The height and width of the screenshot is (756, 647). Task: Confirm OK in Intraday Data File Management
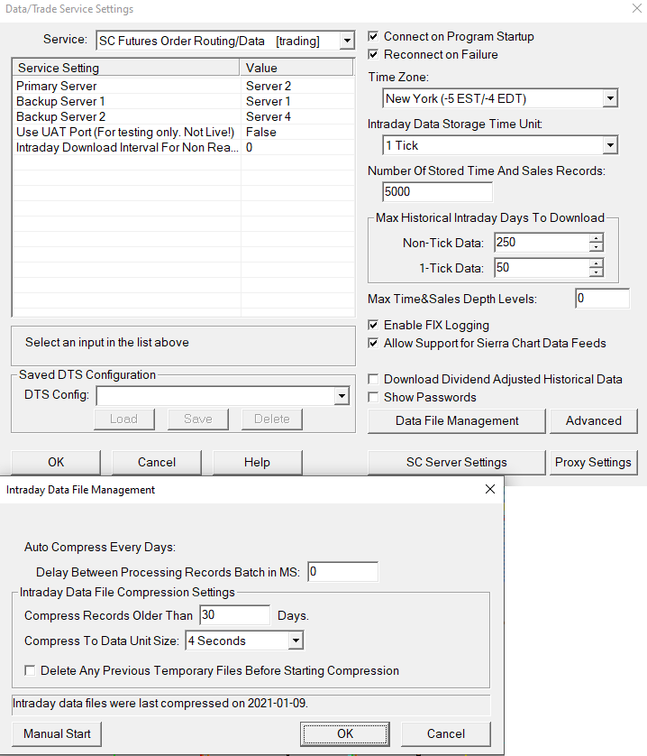point(345,733)
